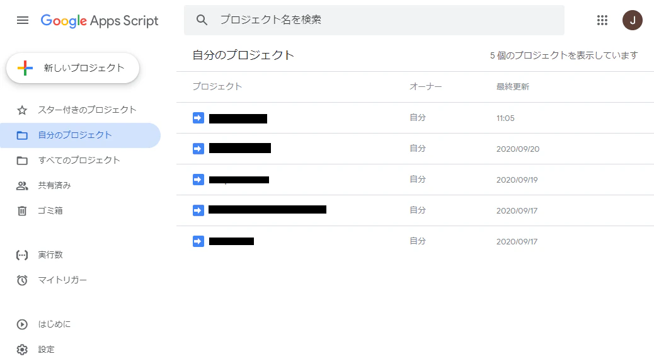Click the folder icon beside 自分のプロジェクト

(x=22, y=135)
